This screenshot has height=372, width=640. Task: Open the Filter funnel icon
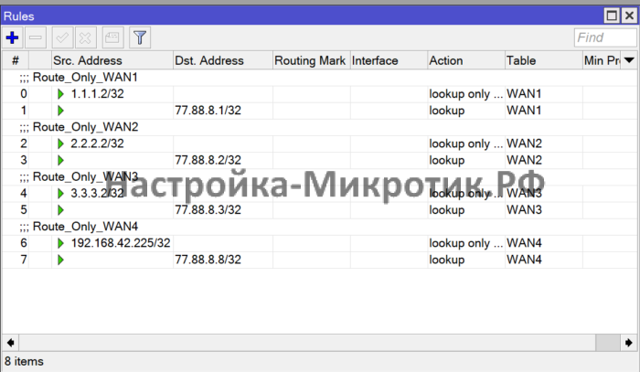click(x=140, y=37)
